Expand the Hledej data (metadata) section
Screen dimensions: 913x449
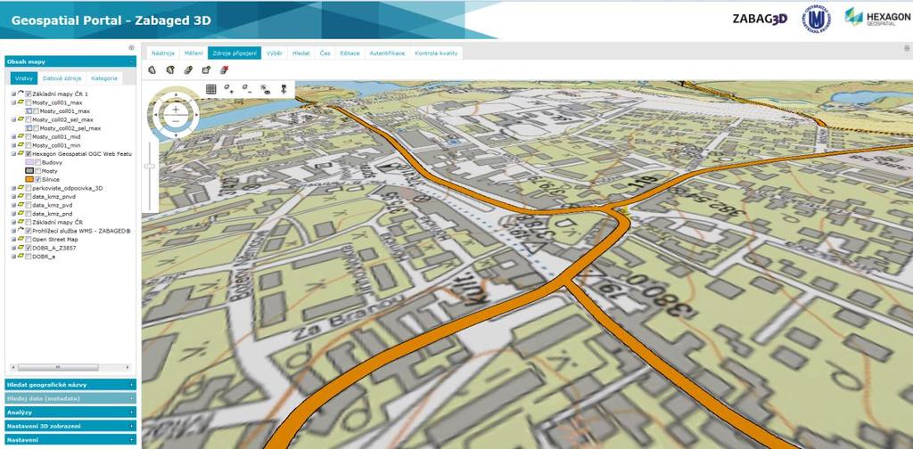tap(70, 398)
